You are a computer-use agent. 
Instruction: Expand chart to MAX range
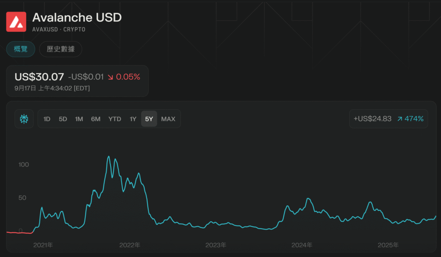[x=168, y=119]
